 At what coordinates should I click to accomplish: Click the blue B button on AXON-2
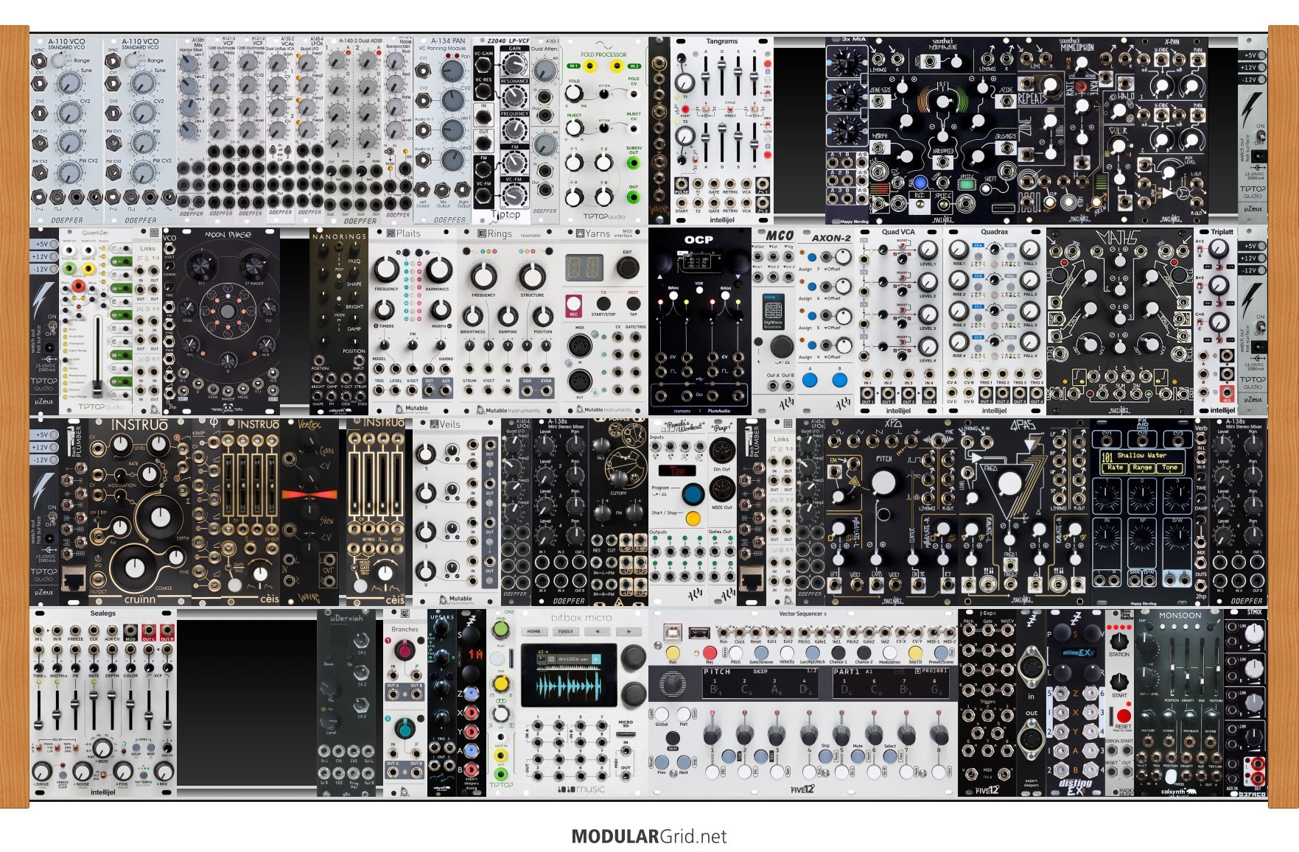(x=840, y=380)
